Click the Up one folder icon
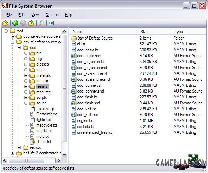The image size is (208, 173). point(31,23)
